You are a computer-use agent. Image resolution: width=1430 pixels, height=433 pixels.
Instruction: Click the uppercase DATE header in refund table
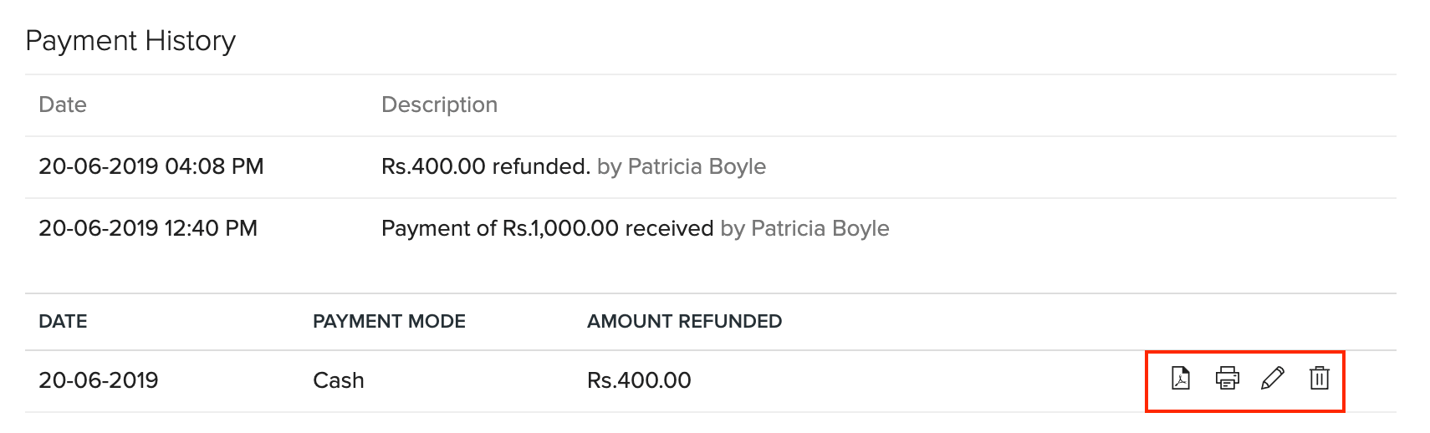coord(63,322)
